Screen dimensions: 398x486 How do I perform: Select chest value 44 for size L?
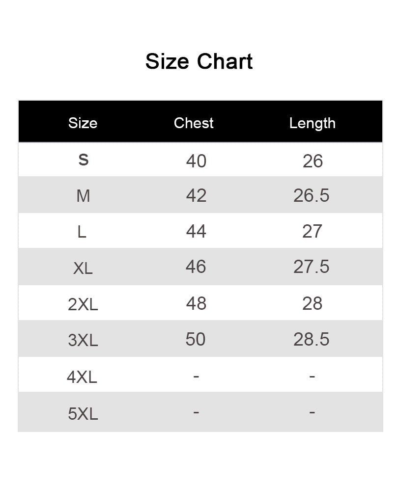(196, 231)
